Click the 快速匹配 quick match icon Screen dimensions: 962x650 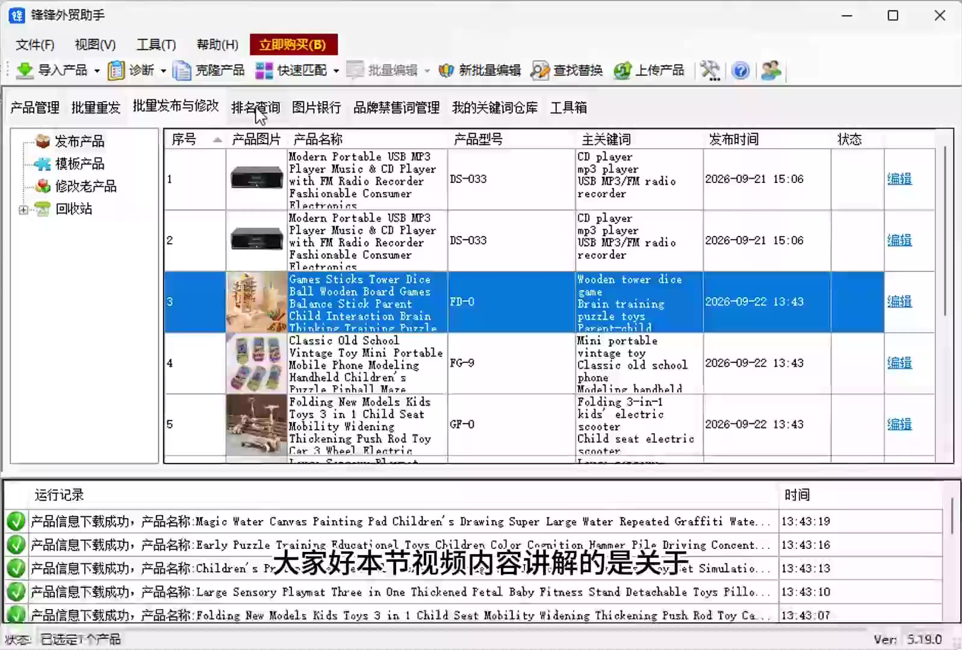point(264,70)
